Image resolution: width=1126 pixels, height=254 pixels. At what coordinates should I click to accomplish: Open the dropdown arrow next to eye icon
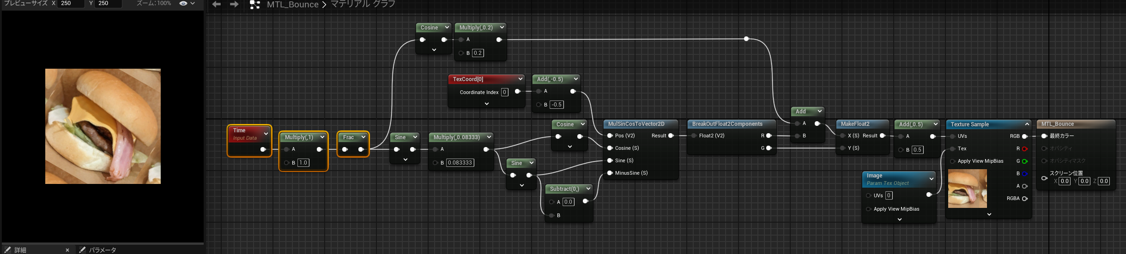(x=193, y=3)
